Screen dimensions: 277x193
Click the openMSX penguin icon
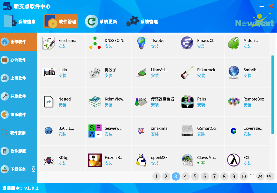click(x=141, y=160)
